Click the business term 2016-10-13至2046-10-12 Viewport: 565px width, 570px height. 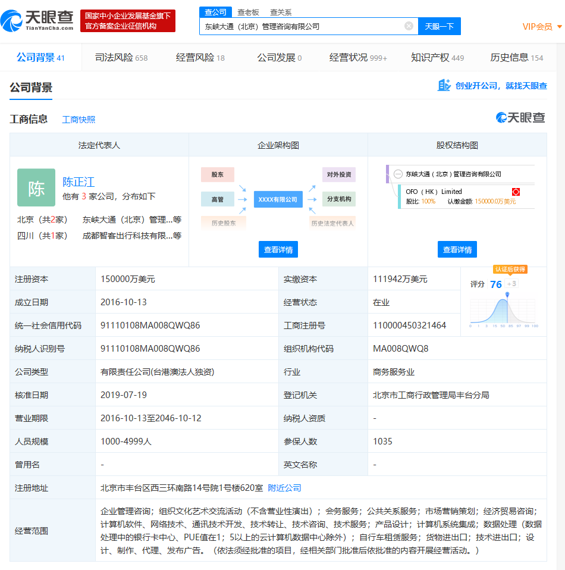[151, 418]
